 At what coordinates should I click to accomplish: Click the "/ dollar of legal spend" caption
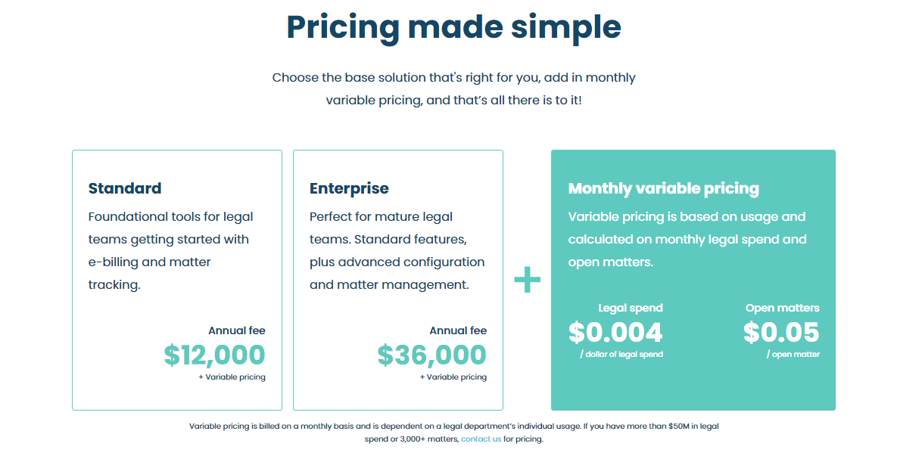(x=621, y=354)
